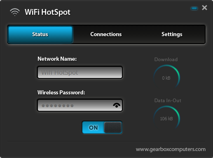The height and width of the screenshot is (158, 213).
Task: Click the Download gauge dial
Action: pyautogui.click(x=166, y=77)
